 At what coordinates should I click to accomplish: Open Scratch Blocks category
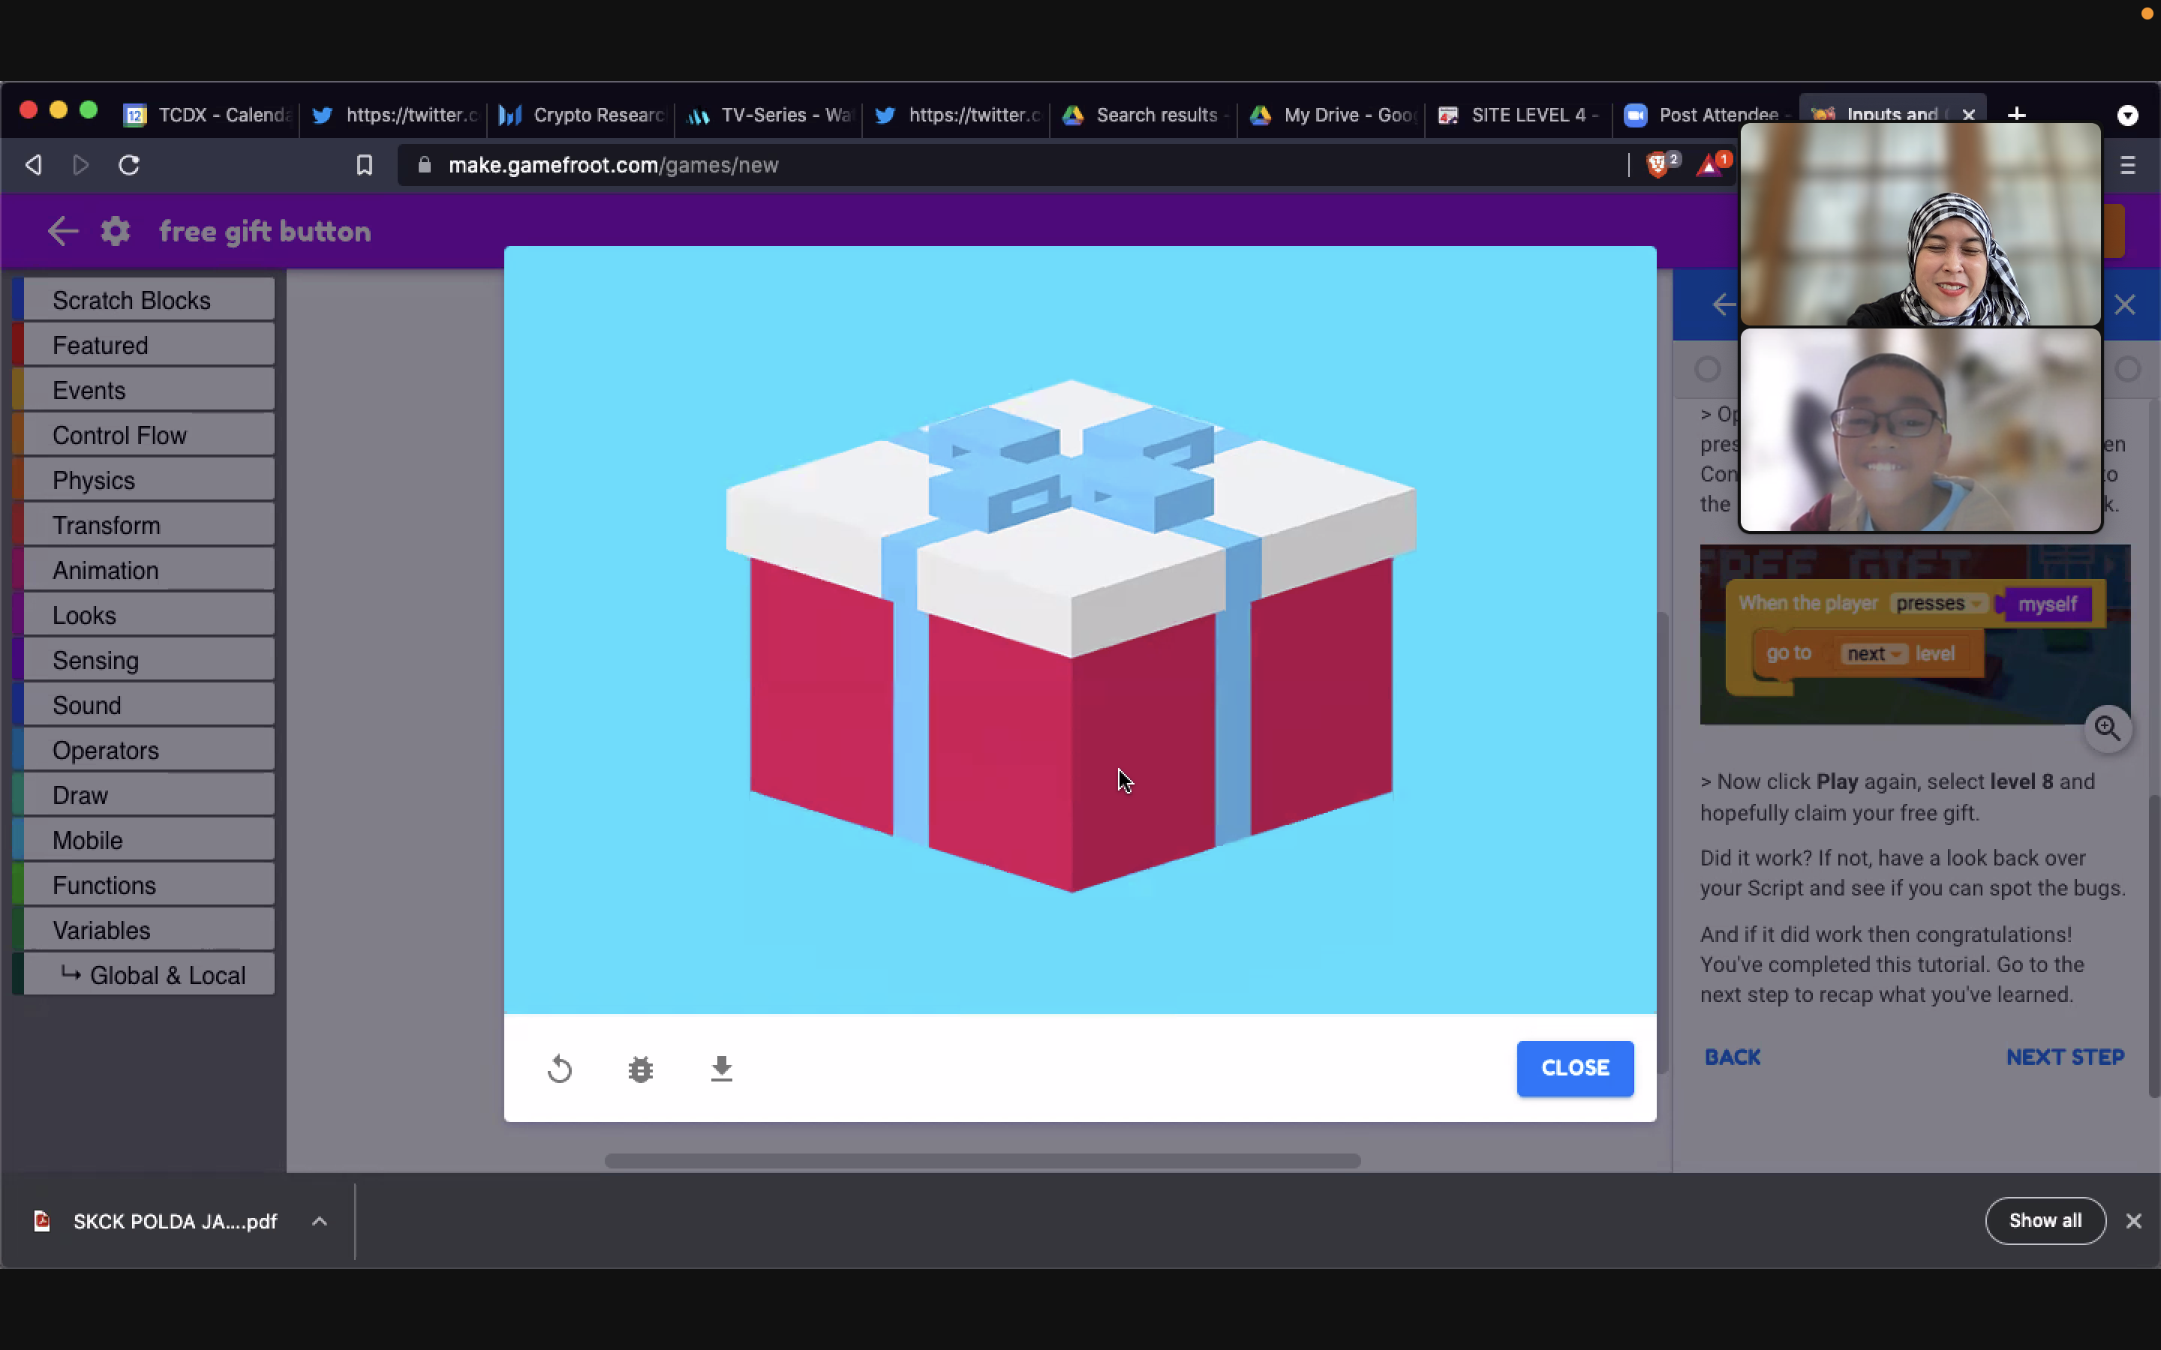(x=144, y=300)
